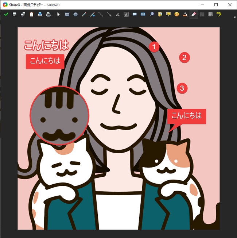Select the Pixelate grid tool
Image resolution: width=237 pixels, height=238 pixels.
[210, 15]
